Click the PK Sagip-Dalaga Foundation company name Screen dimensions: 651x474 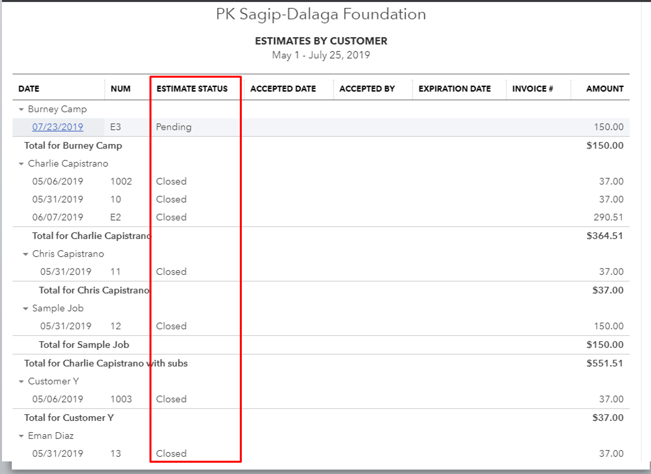pyautogui.click(x=321, y=15)
